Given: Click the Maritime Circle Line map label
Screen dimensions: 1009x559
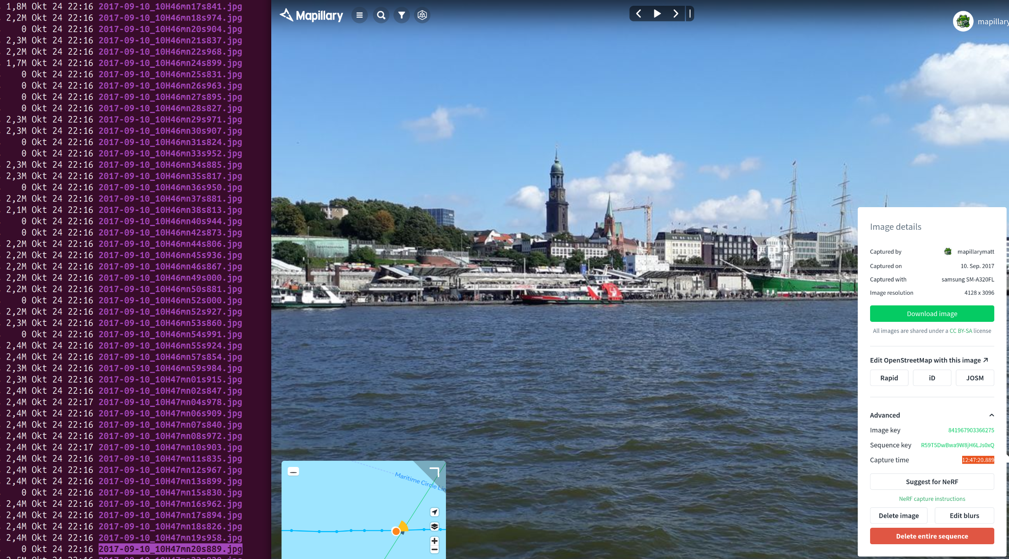Looking at the screenshot, I should 420,481.
